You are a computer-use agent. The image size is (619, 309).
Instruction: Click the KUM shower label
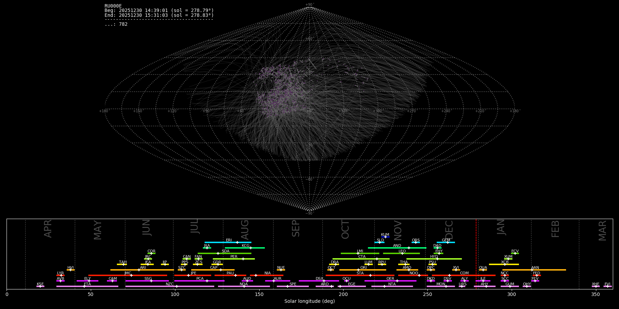385,235
